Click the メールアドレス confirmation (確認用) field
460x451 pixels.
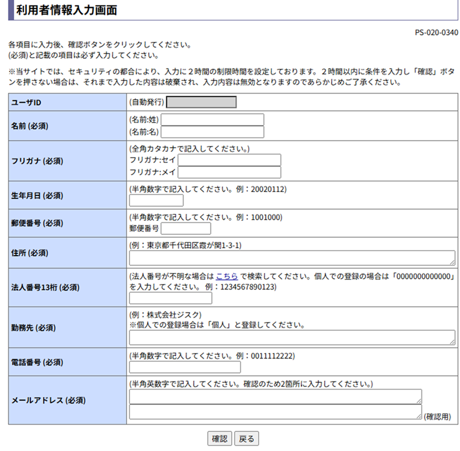[275, 412]
